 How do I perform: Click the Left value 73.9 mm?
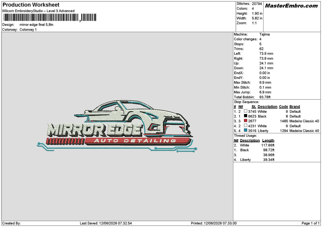tap(266, 54)
